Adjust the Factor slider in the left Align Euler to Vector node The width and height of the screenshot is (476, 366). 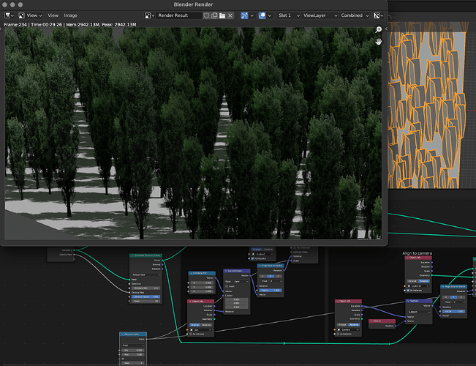[271, 291]
